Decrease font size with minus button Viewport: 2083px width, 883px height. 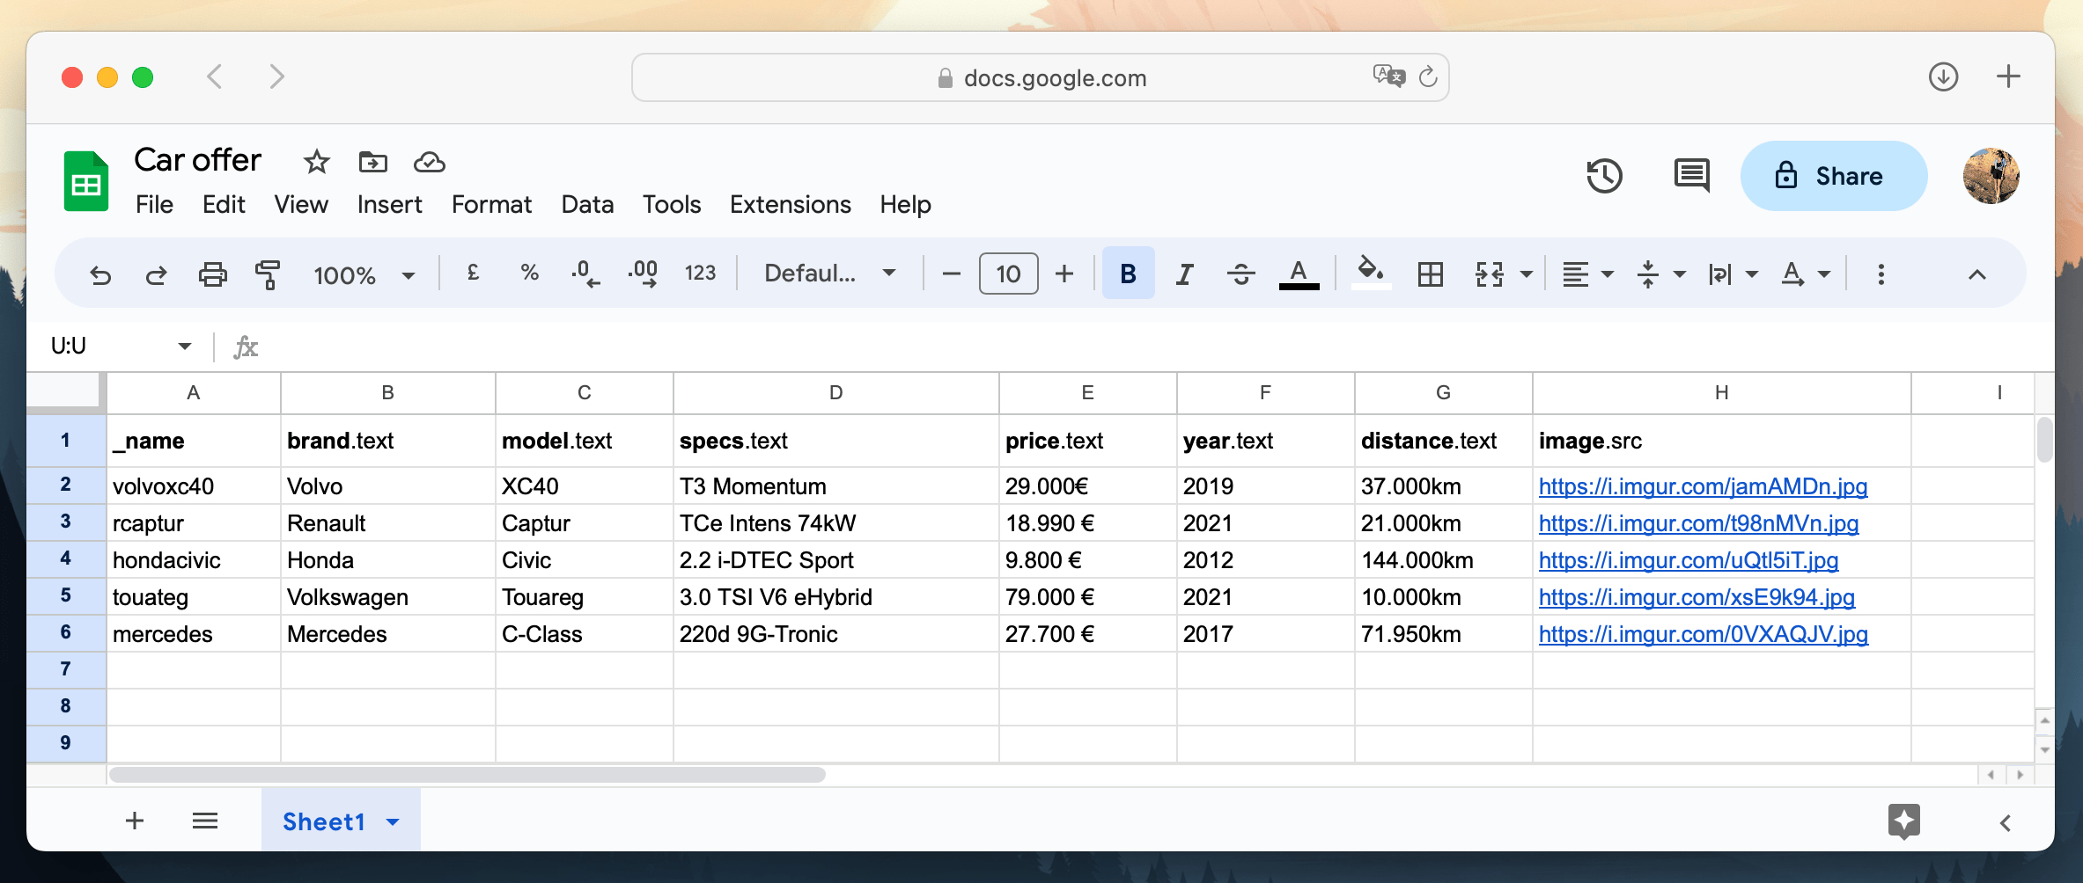coord(951,274)
